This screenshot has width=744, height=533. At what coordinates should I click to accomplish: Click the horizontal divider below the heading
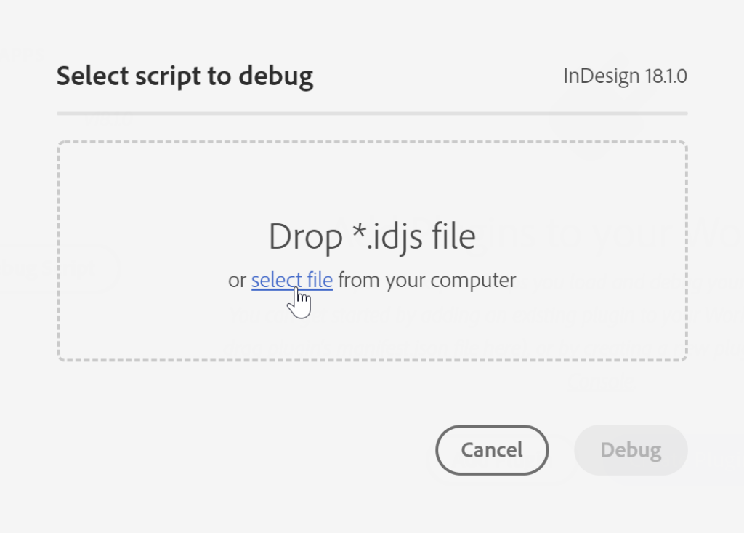(x=372, y=113)
